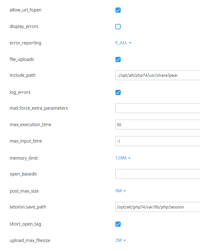
Task: Enable the display_errors checkbox
Action: pos(118,26)
